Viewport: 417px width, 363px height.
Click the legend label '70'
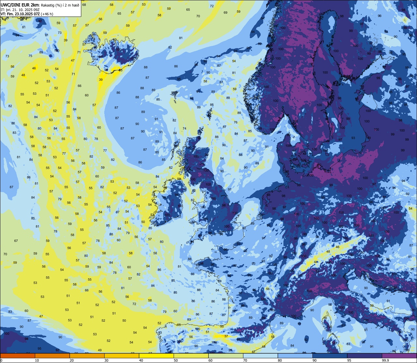coord(245,360)
